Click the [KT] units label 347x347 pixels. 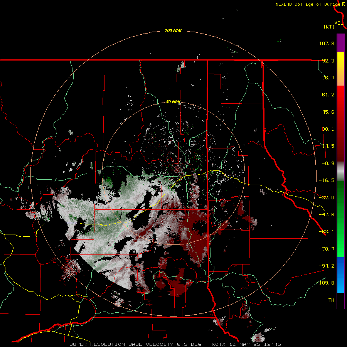329,27
